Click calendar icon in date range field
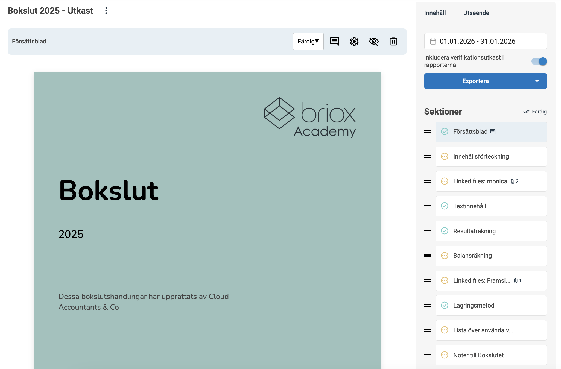Screen dimensions: 561x369 click(433, 41)
